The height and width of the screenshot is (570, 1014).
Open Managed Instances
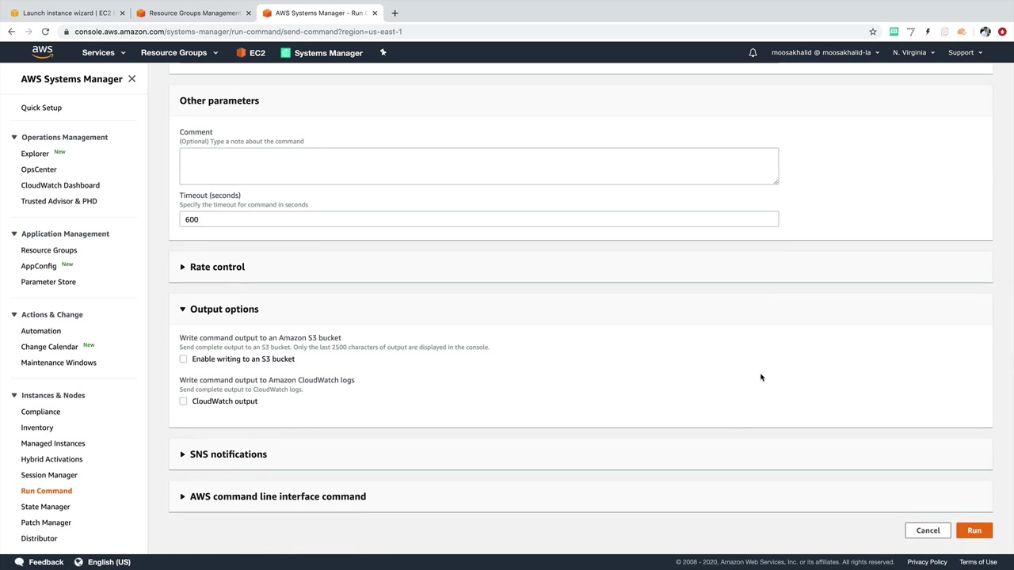click(53, 443)
